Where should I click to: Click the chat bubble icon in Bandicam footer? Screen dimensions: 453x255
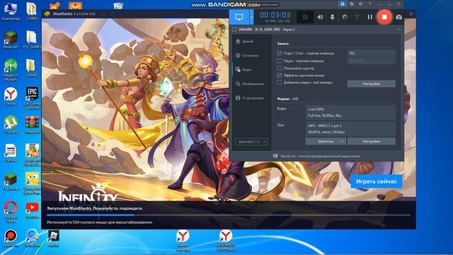275,156
